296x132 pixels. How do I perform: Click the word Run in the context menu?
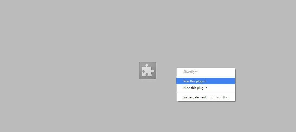[186, 81]
